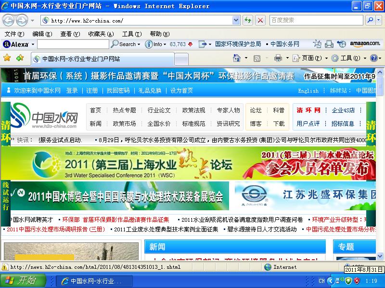Open the 招标信息 navigation item
385x288 pixels.
[343, 124]
